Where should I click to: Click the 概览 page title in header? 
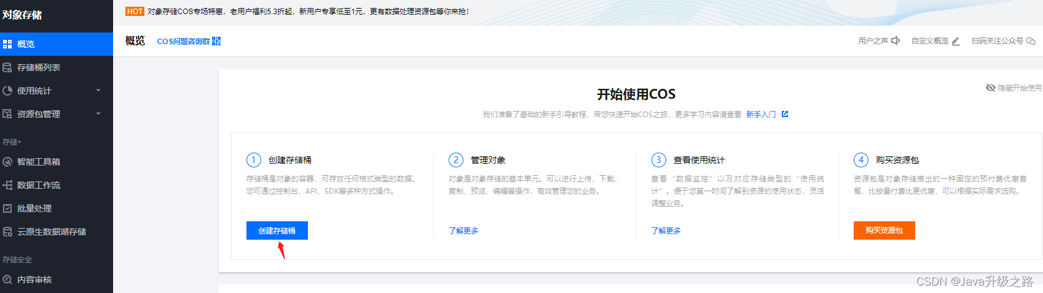135,40
